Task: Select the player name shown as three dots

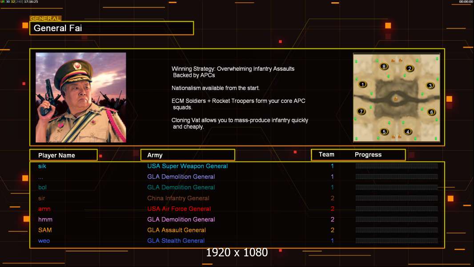Action: click(40, 178)
